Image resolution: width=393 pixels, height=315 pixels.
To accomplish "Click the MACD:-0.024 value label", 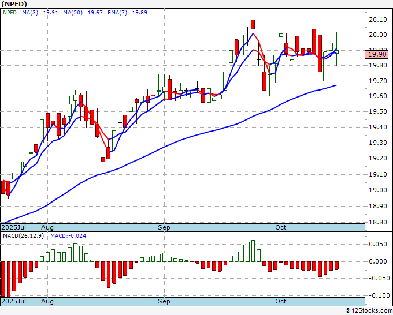I will pos(68,236).
